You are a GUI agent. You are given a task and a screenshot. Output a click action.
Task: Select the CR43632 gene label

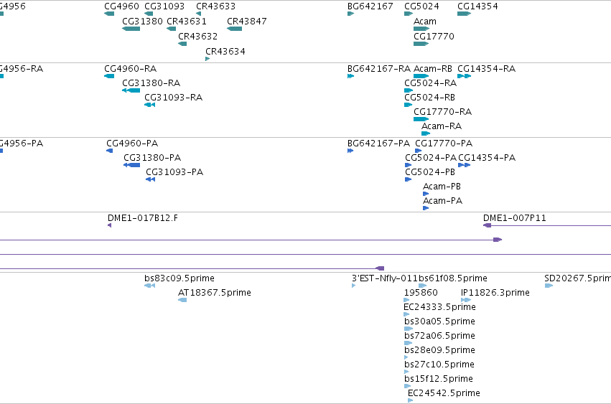tap(197, 36)
